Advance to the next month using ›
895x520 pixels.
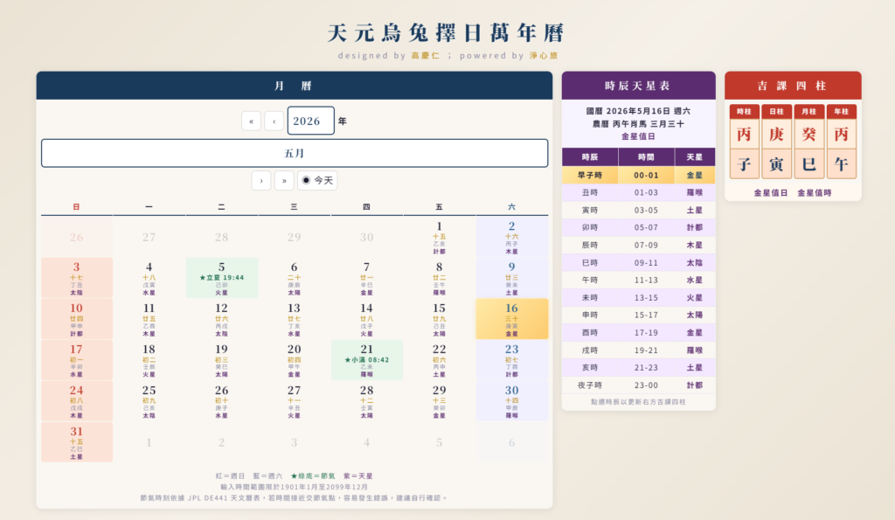(x=261, y=180)
